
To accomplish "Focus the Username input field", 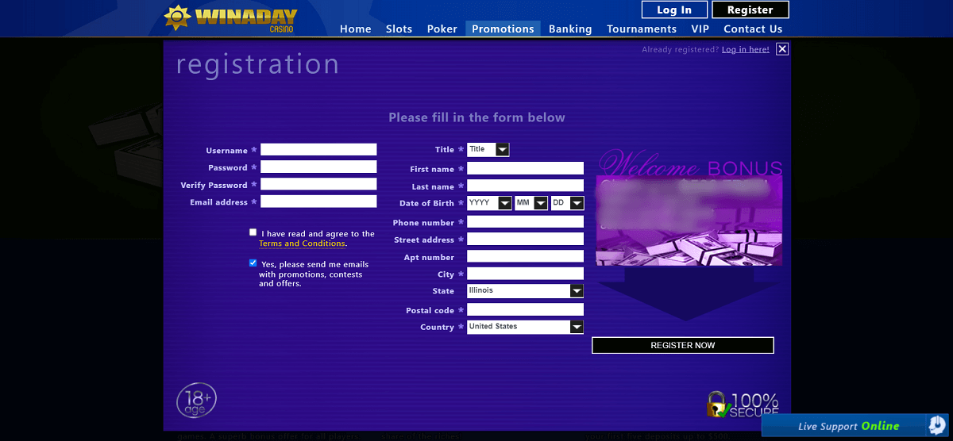I will (x=318, y=149).
